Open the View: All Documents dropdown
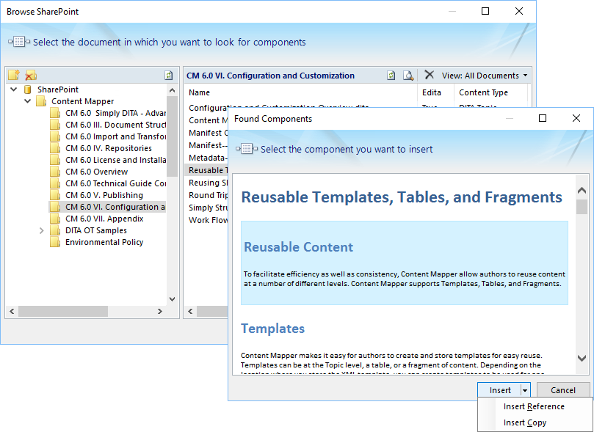The height and width of the screenshot is (432, 594). [x=485, y=76]
